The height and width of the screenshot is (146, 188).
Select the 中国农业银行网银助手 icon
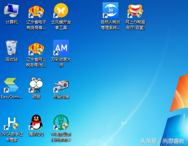[61, 122]
